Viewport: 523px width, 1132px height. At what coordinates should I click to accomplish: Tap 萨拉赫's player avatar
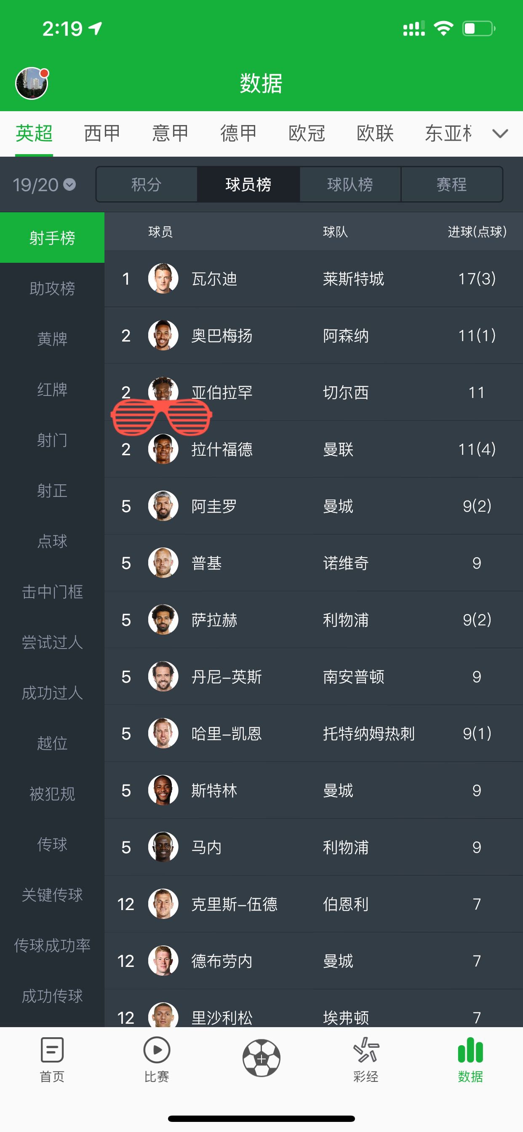click(163, 619)
